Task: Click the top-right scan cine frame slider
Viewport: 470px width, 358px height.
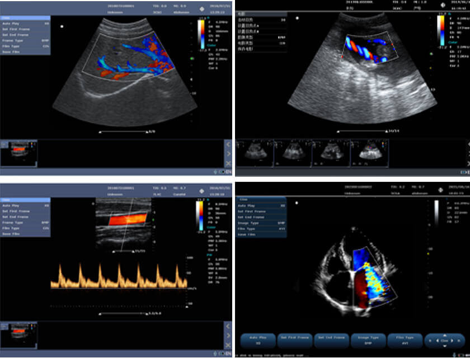Action: click(362, 131)
